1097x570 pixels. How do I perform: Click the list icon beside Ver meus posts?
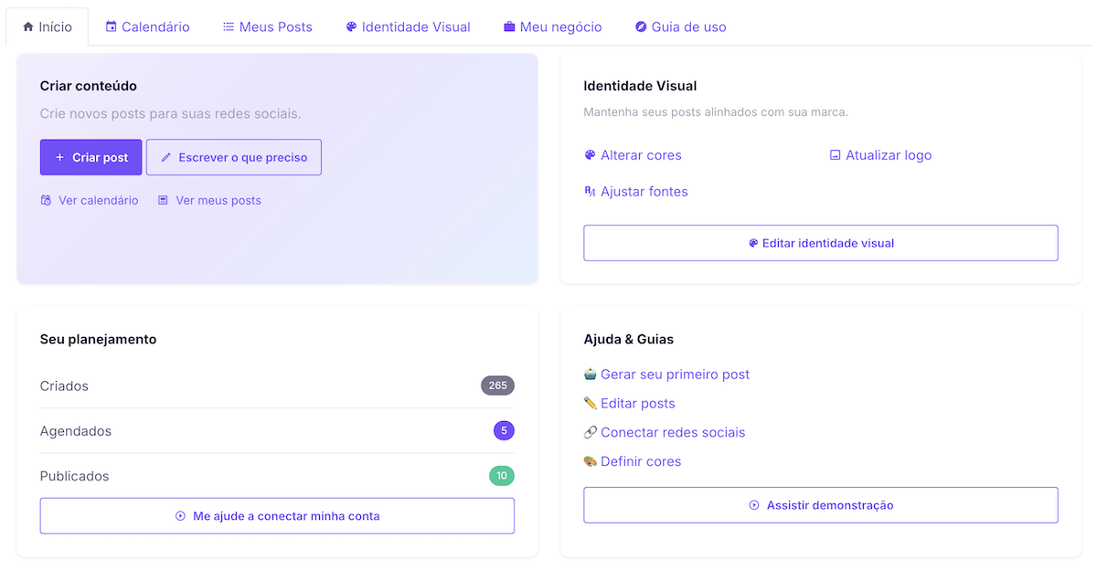pyautogui.click(x=163, y=200)
